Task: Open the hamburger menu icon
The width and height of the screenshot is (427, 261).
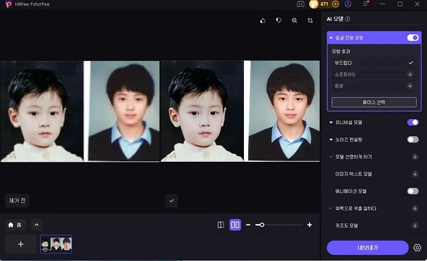Action: [366, 4]
